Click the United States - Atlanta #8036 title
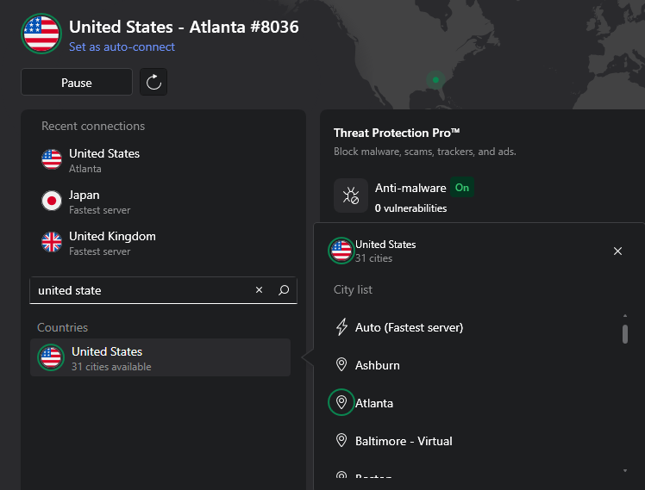 (184, 27)
